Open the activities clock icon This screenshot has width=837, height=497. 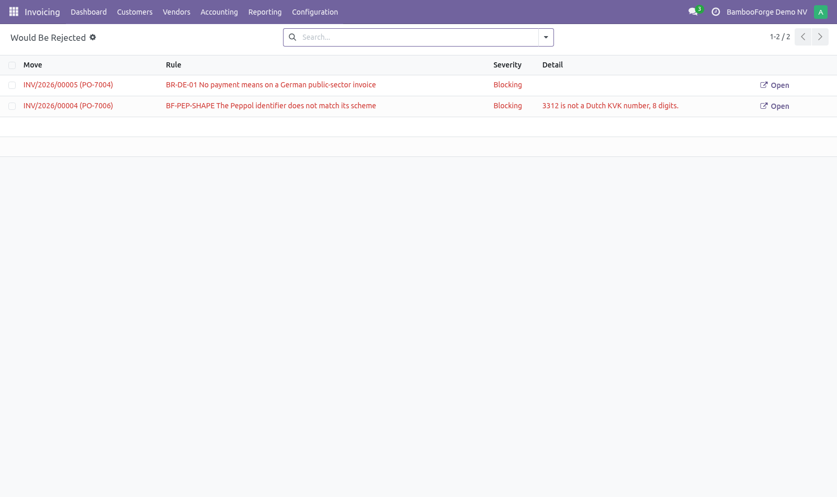pos(716,12)
